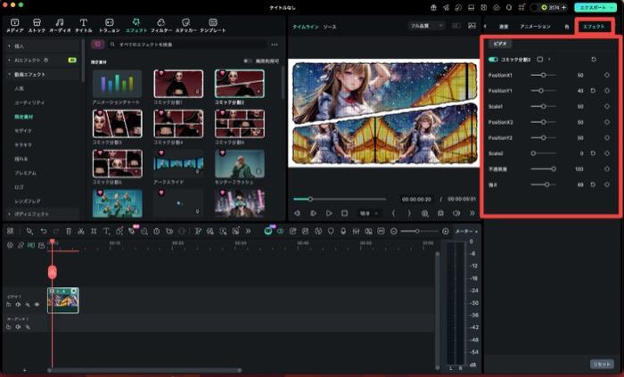
Task: Open the メーター dropdown
Action: (467, 231)
